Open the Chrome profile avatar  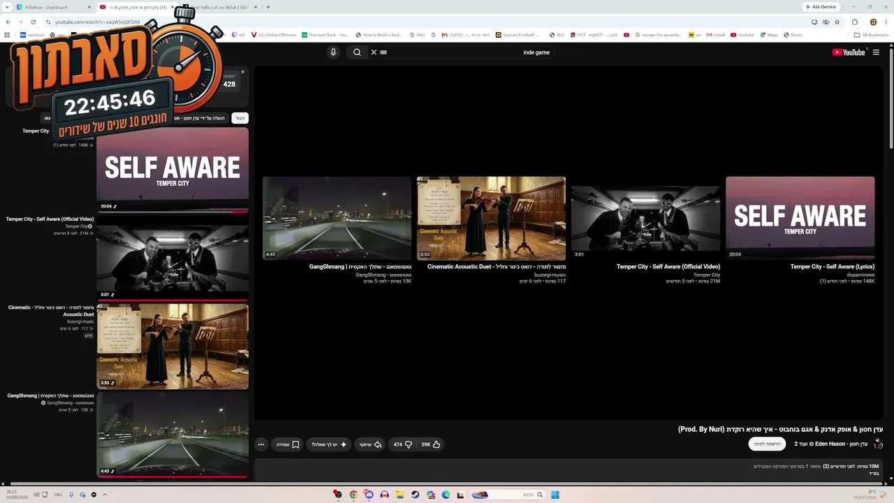[873, 22]
